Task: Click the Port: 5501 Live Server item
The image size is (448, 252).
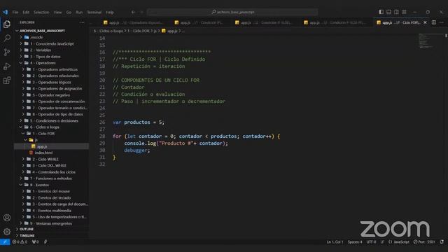Action: click(x=424, y=241)
